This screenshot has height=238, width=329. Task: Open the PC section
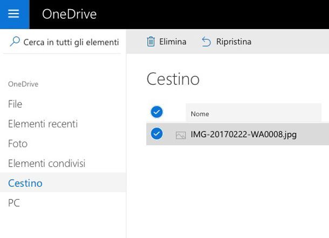coord(14,203)
